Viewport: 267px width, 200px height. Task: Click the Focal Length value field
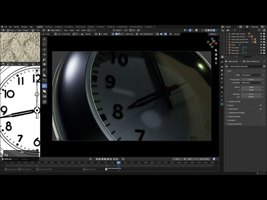[x=251, y=79]
